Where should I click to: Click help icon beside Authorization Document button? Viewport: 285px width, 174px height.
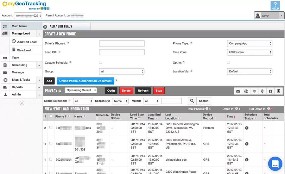pos(117,80)
